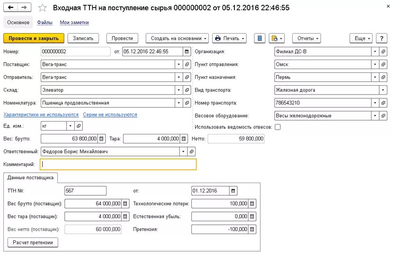Open calculator for Вес тара (поставщик)
Screen dimensions: 393x254
[x=125, y=216]
